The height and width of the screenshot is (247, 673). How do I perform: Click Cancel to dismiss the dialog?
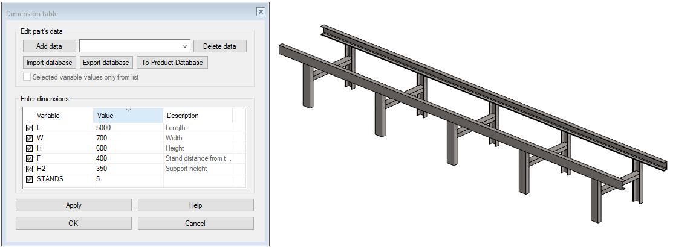coord(195,224)
